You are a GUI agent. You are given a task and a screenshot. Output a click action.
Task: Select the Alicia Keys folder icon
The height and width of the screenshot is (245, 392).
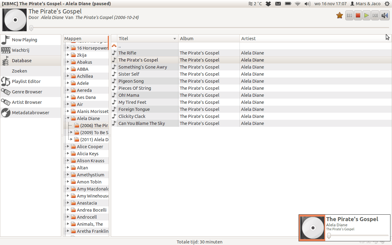[x=73, y=153]
